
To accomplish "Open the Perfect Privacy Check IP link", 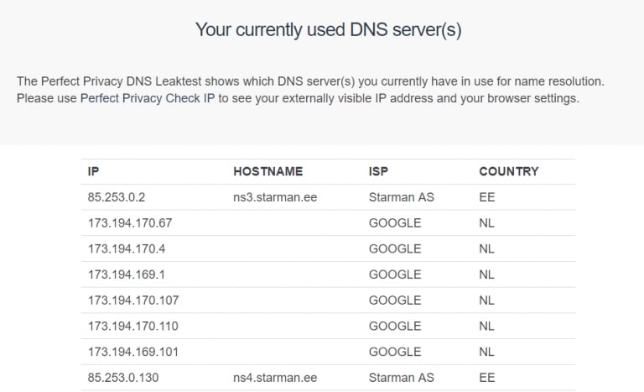I will click(148, 98).
